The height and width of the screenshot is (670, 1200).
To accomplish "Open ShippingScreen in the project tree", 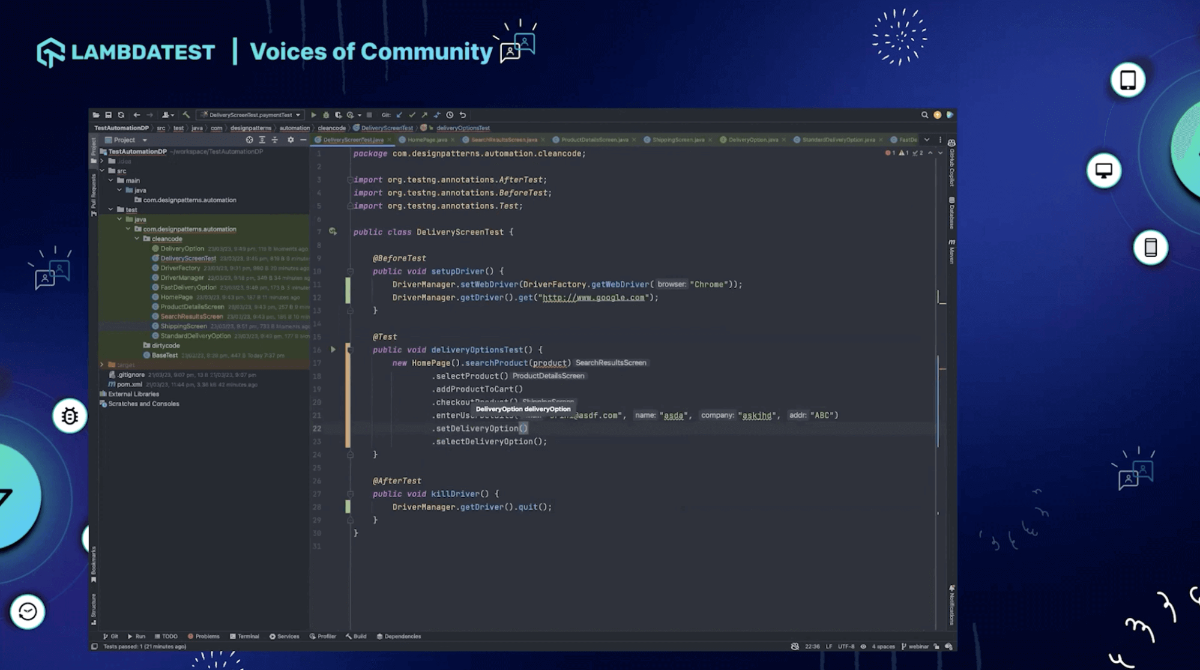I will [184, 326].
